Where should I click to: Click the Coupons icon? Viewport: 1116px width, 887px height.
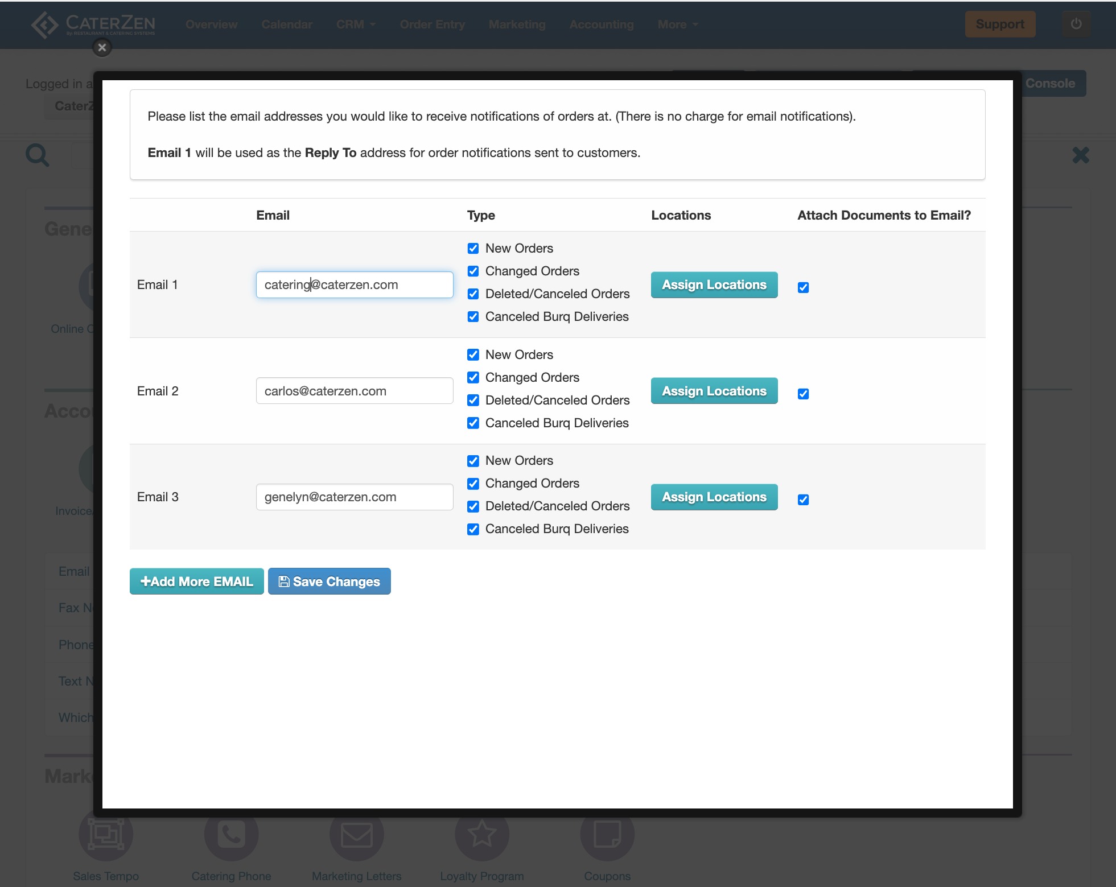(607, 835)
